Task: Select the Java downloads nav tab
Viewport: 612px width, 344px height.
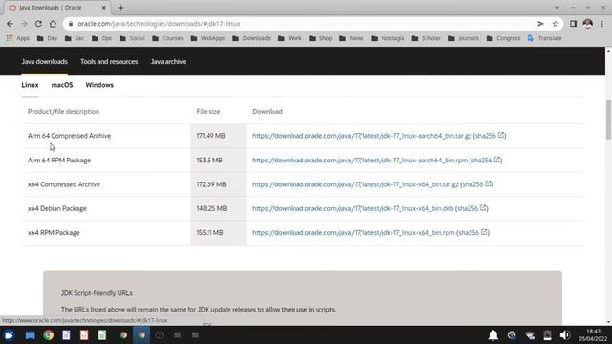Action: click(45, 61)
